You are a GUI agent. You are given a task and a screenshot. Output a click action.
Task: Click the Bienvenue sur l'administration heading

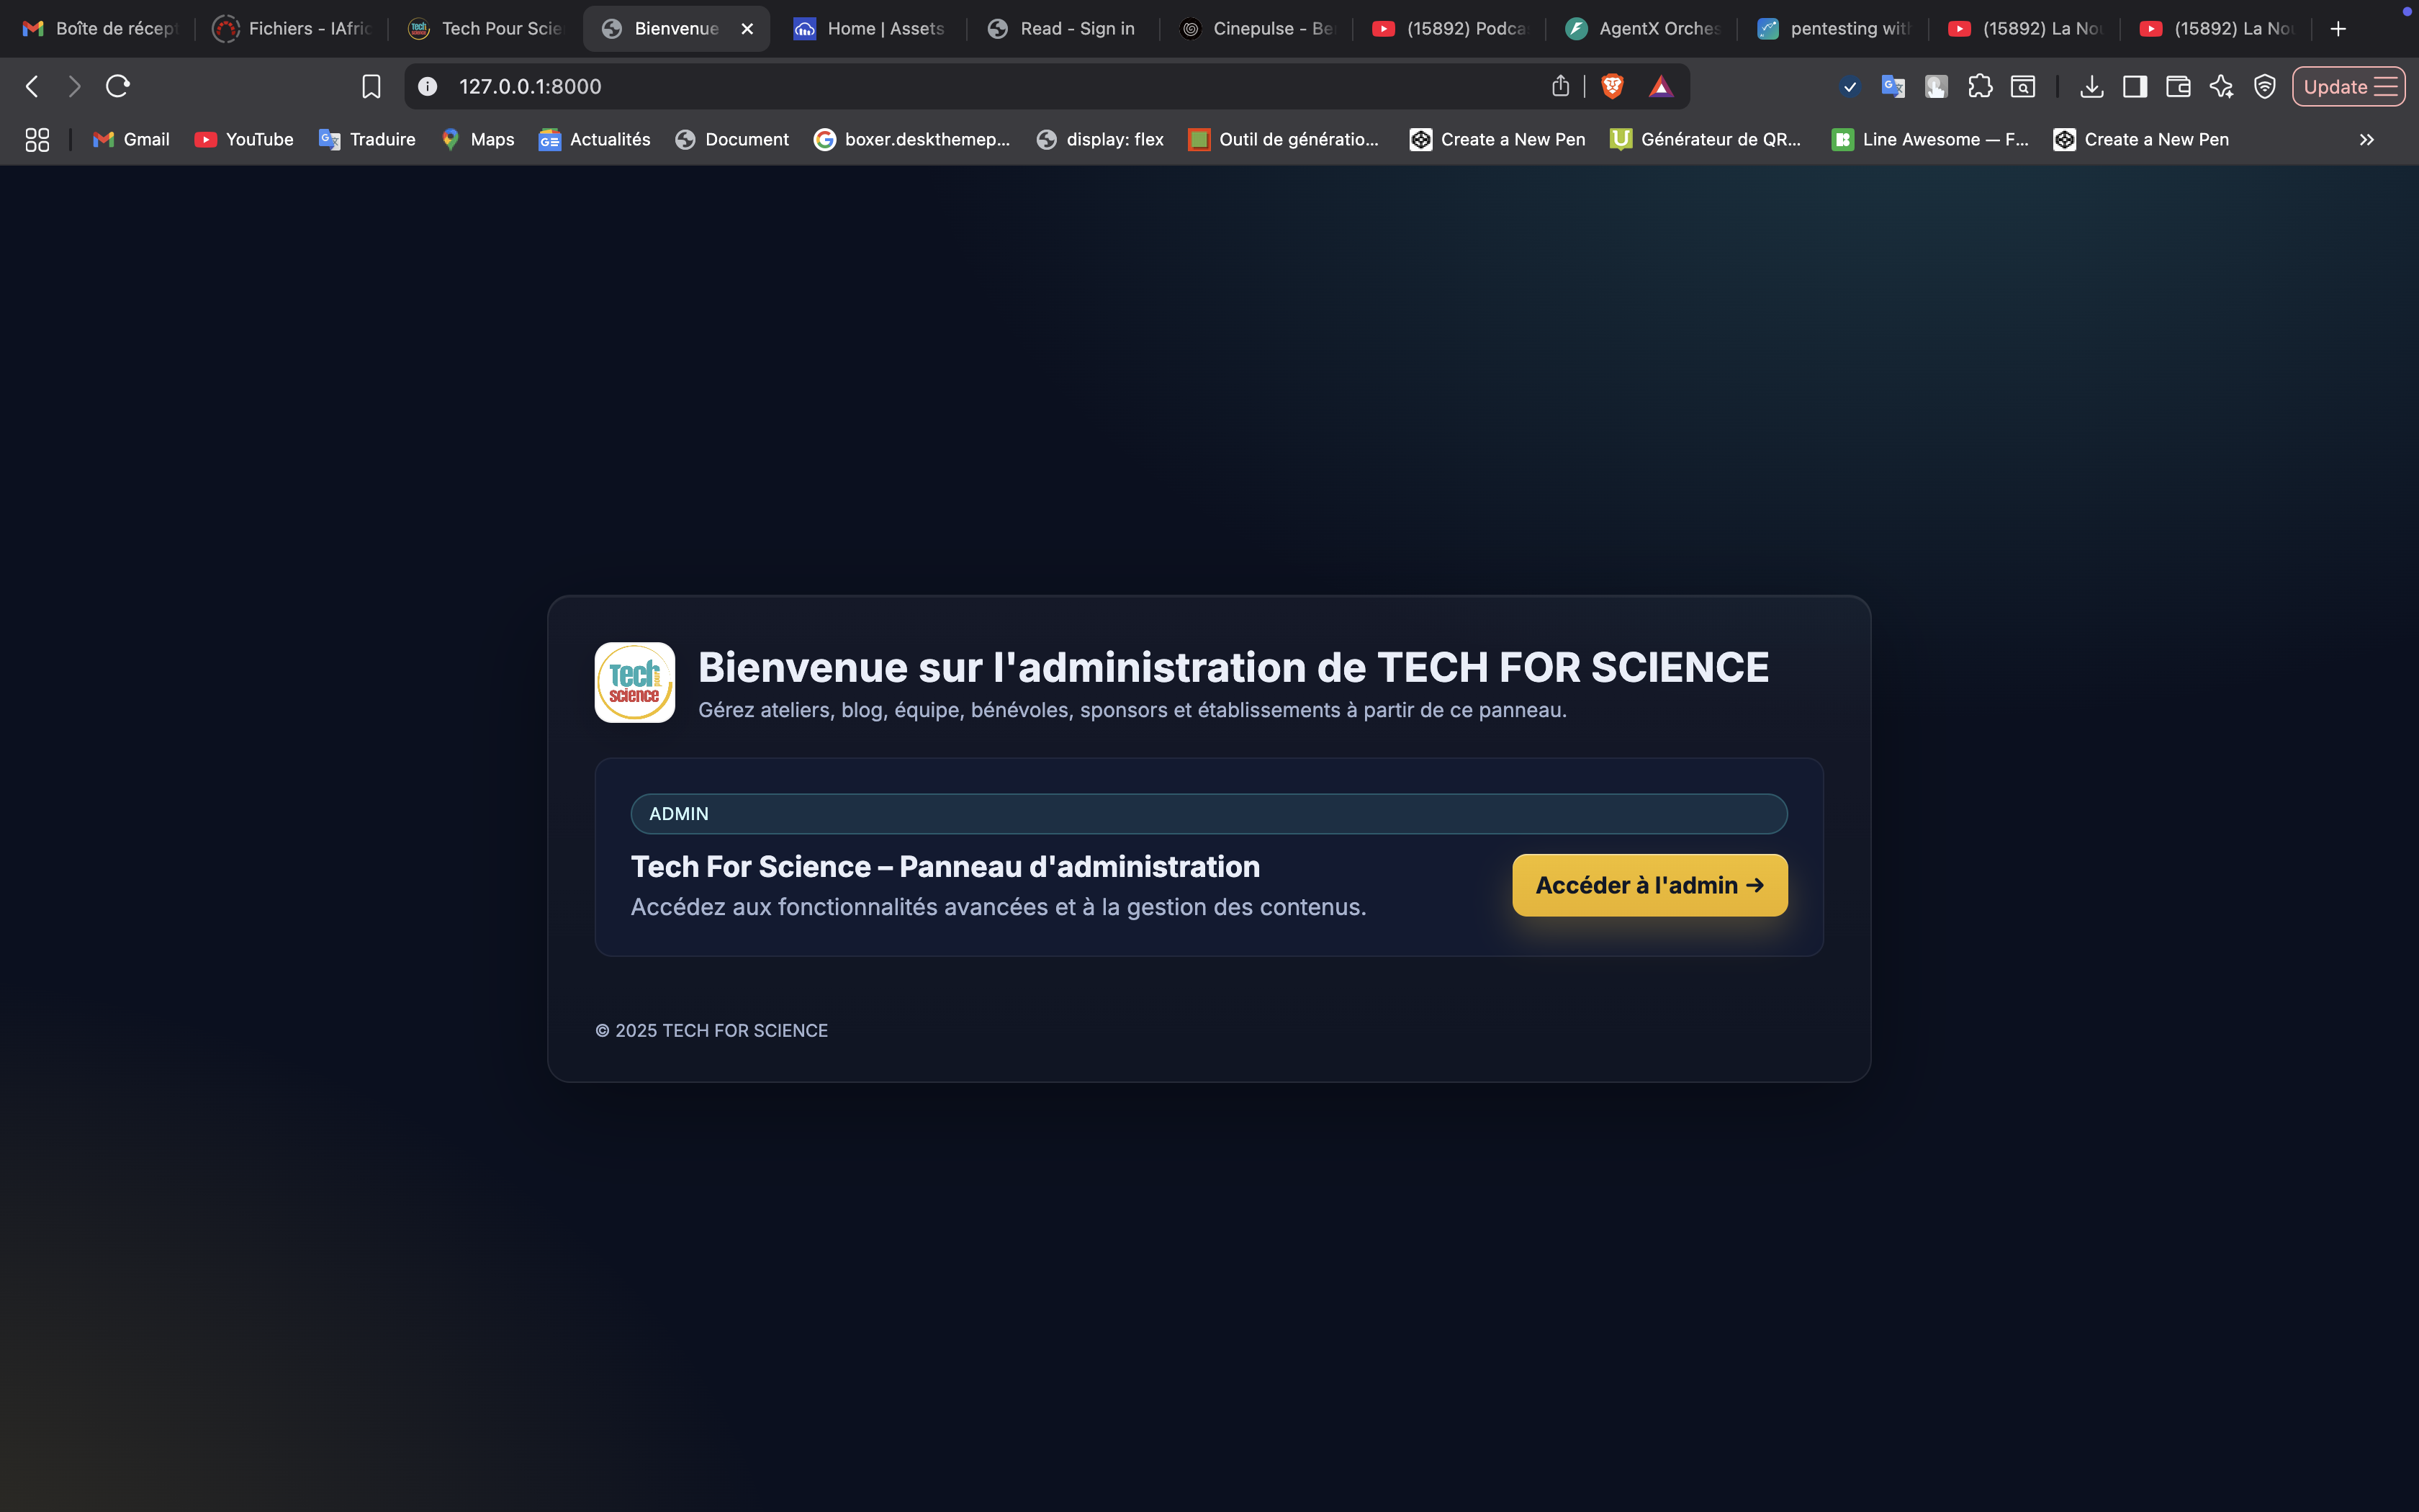[x=1233, y=667]
